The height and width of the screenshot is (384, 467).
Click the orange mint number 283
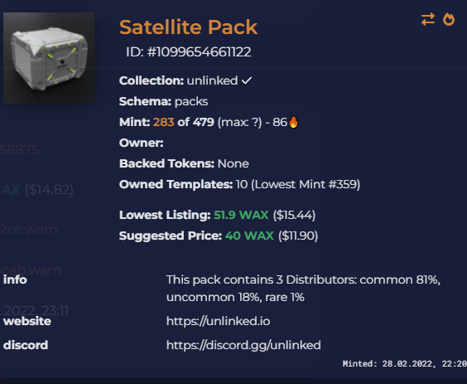click(163, 122)
